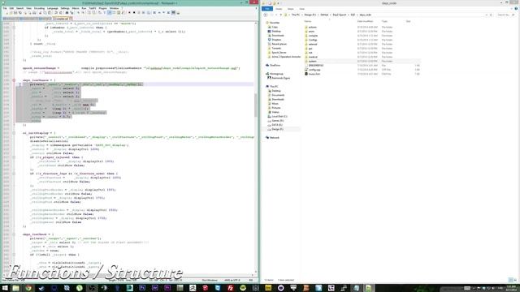Collapse the ui_initDisplay function fold marker
This screenshot has width=520, height=292.
[x=14, y=133]
